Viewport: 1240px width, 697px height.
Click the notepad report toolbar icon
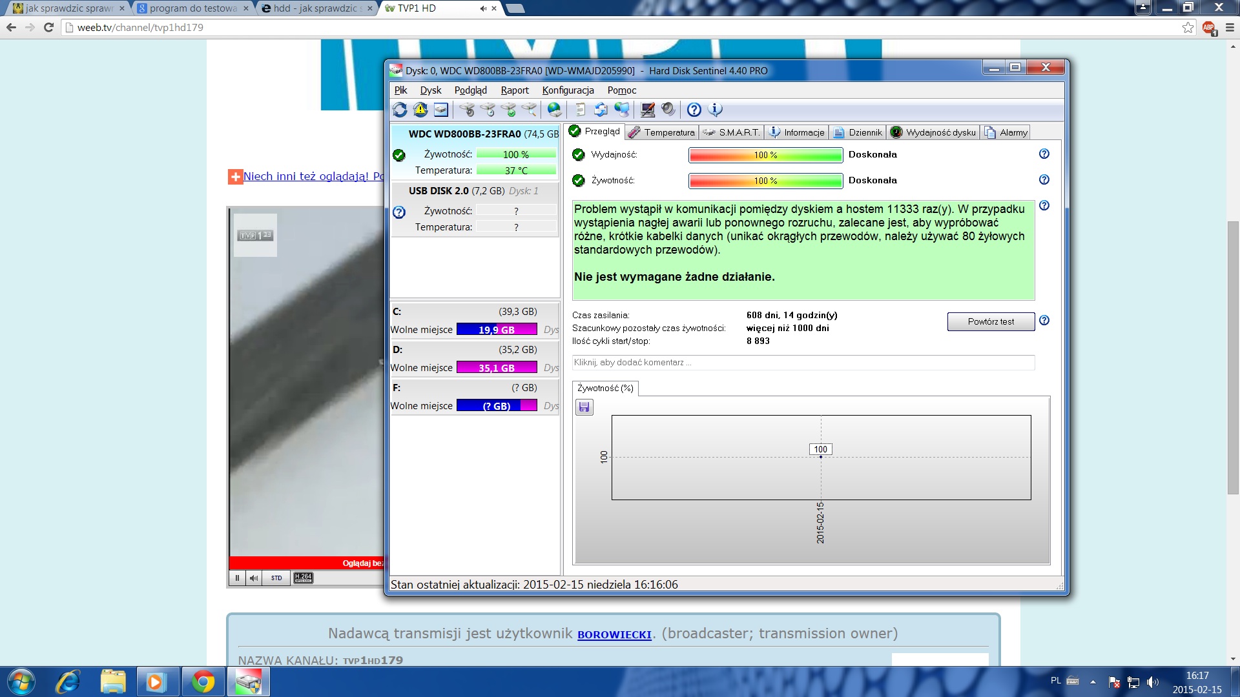pos(580,110)
